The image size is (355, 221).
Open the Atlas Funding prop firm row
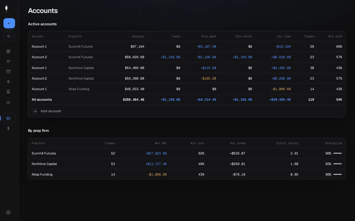tap(187, 174)
